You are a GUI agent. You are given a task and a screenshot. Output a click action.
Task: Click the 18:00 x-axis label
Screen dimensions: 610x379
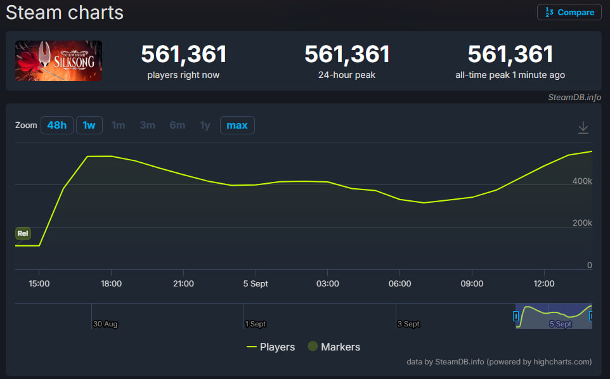click(x=111, y=283)
